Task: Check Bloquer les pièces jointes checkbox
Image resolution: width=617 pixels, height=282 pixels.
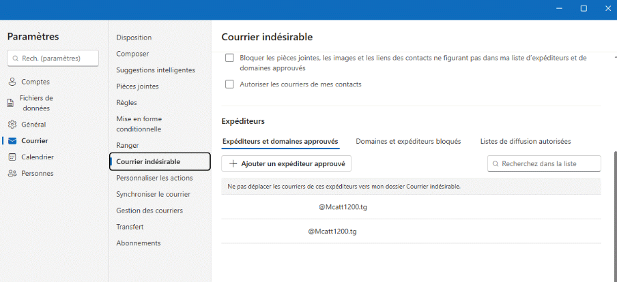Action: (229, 58)
